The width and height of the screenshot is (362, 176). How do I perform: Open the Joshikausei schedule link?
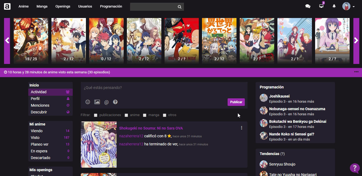pyautogui.click(x=279, y=96)
